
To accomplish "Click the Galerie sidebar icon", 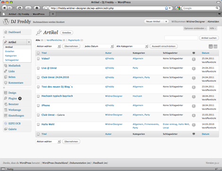I will pos(6,129).
